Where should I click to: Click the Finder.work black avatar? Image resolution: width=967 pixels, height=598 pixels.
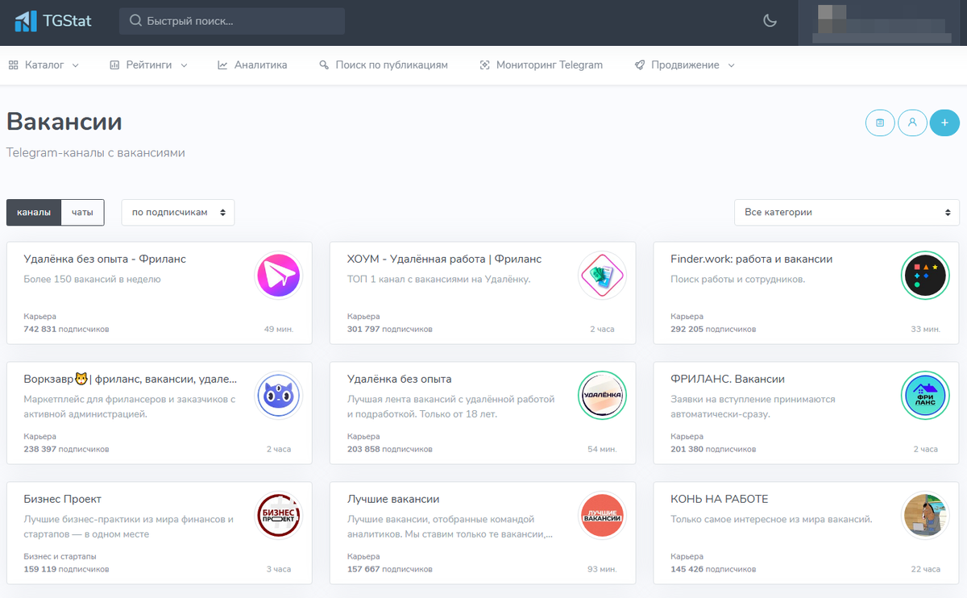pos(925,276)
